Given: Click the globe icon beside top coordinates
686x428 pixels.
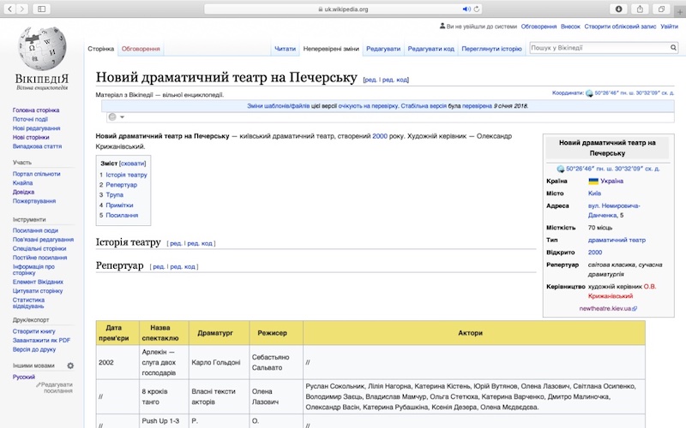Looking at the screenshot, I should click(589, 93).
